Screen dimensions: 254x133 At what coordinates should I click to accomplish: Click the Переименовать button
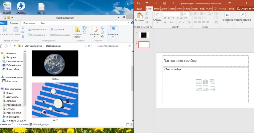point(60,35)
